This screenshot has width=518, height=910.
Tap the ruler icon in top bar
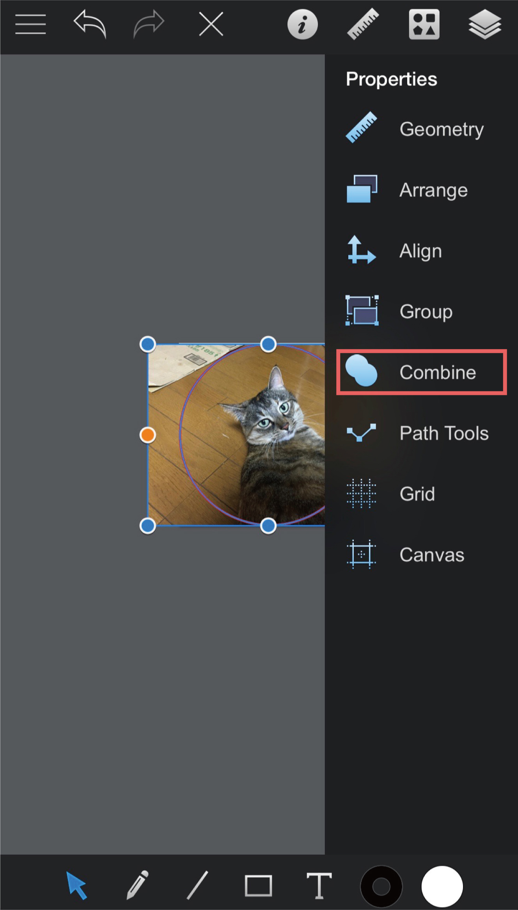(x=363, y=24)
